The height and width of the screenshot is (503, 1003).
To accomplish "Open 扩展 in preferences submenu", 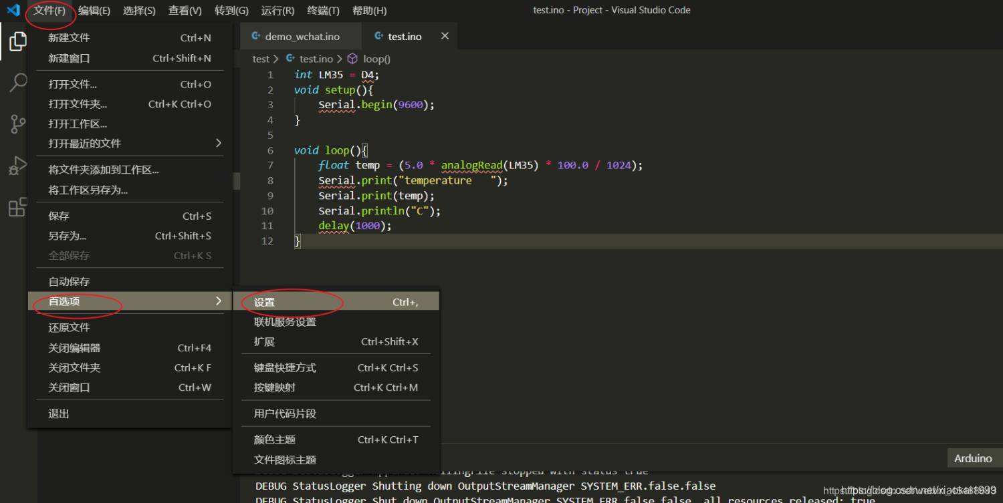I will tap(336, 341).
